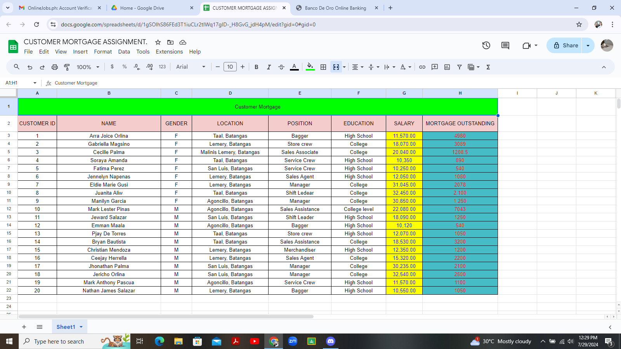Open the functions sigma menu
Image resolution: width=621 pixels, height=349 pixels.
488,67
